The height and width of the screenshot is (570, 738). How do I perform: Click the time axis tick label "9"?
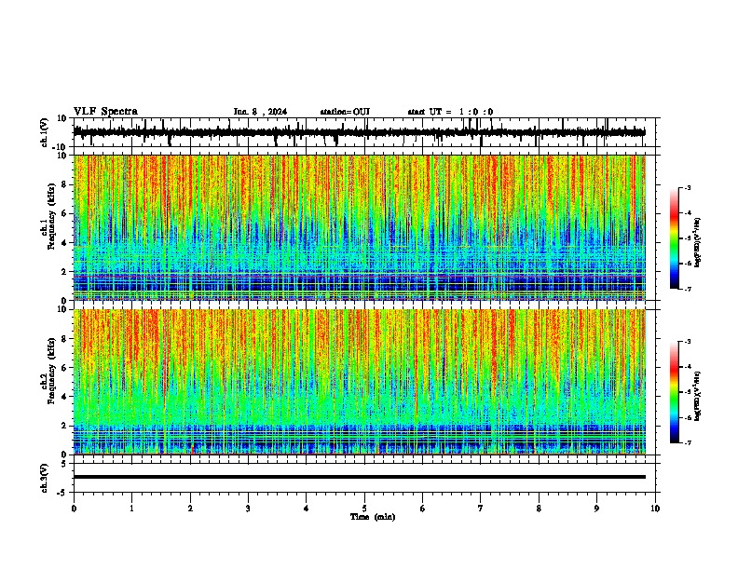coord(596,509)
